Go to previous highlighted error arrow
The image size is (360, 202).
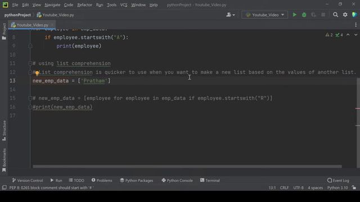[348, 35]
